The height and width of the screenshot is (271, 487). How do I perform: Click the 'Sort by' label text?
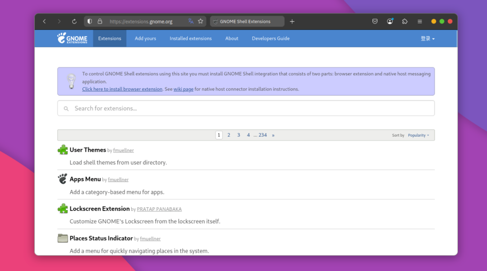click(398, 135)
